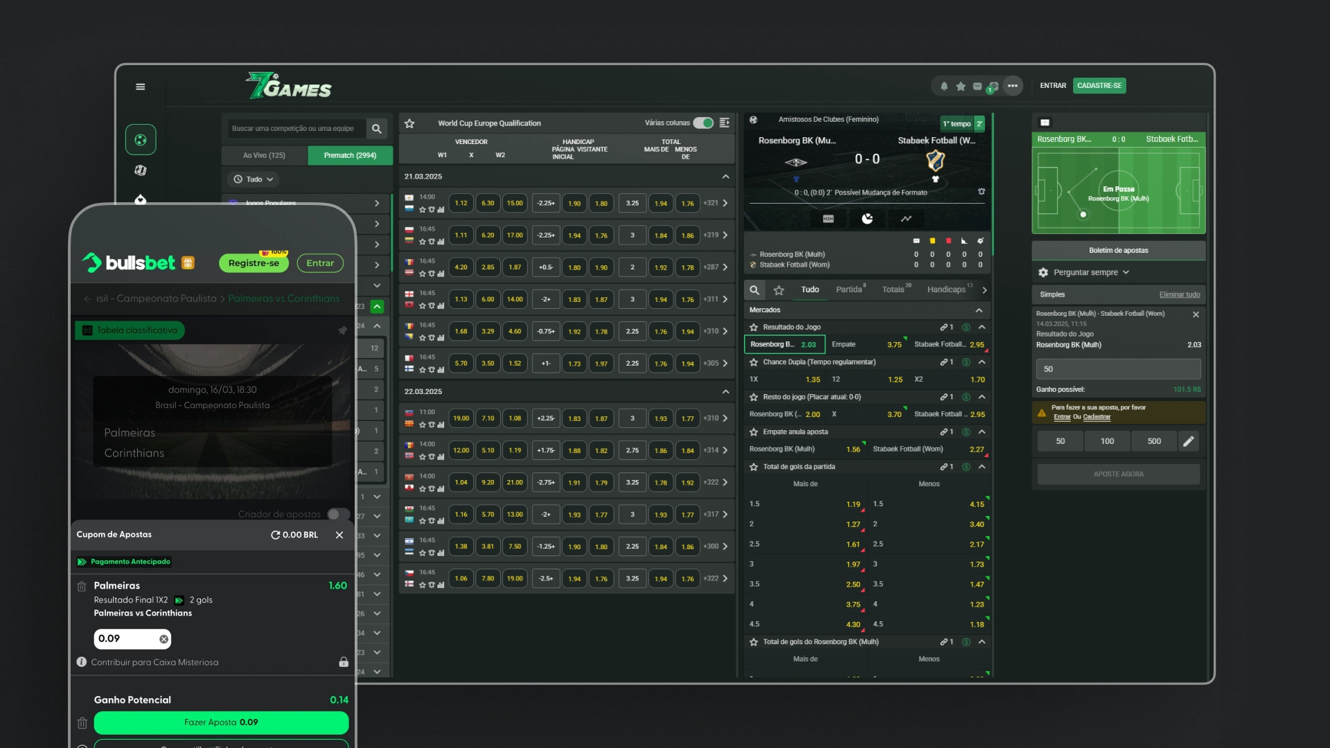Viewport: 1330px width, 748px height.
Task: Click the APOSTE AGORA button
Action: [1119, 474]
